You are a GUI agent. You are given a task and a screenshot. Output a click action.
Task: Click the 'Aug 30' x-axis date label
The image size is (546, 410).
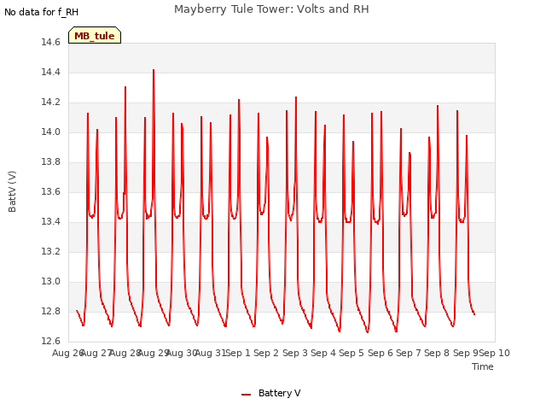point(182,353)
